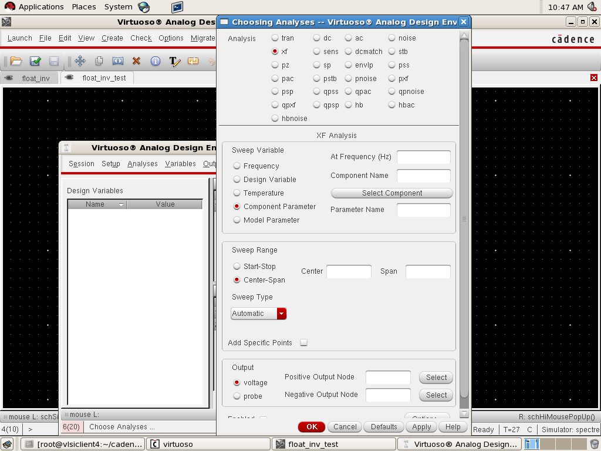Switch to virtuoso taskbar window
This screenshot has width=601, height=451.
(x=209, y=444)
